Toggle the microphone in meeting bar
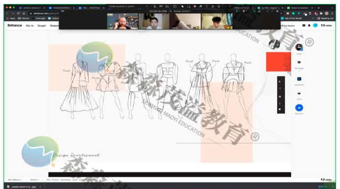 236,11
